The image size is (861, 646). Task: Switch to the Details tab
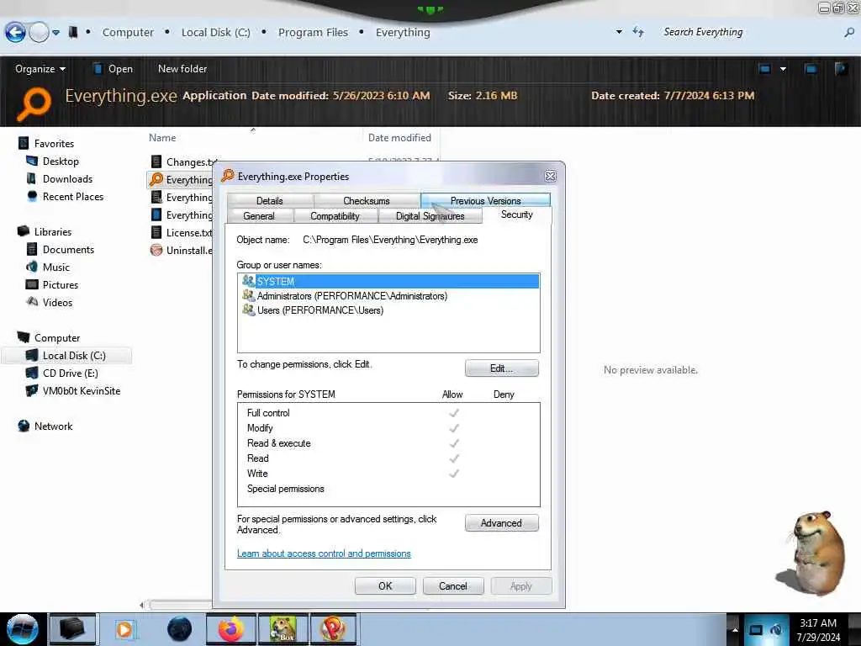point(270,201)
